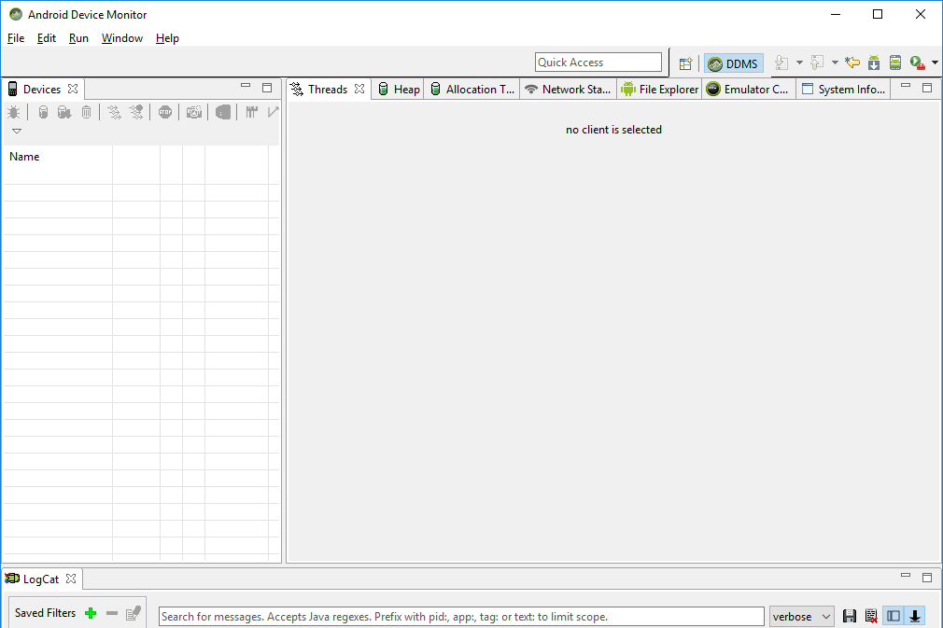The width and height of the screenshot is (943, 628).
Task: Click the Screen Capture camera icon
Action: pos(193,112)
